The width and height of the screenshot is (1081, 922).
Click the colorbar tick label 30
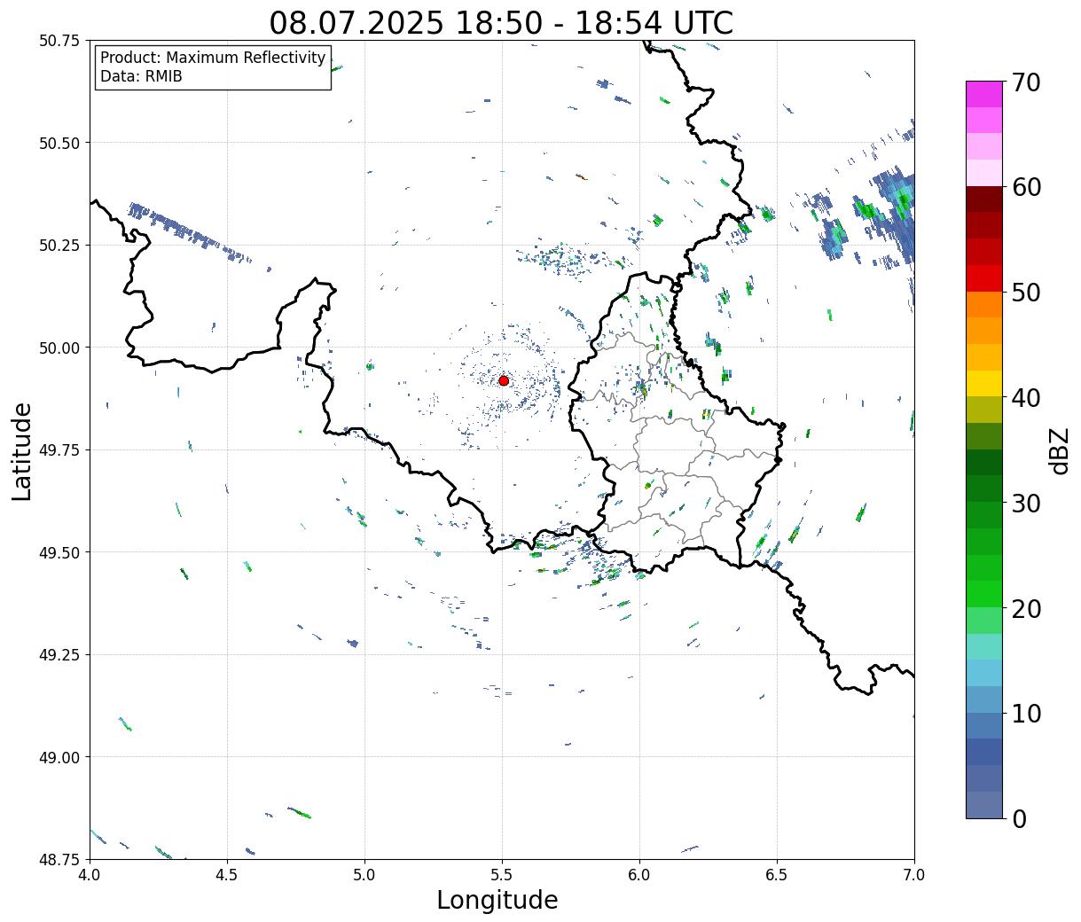tap(1025, 503)
